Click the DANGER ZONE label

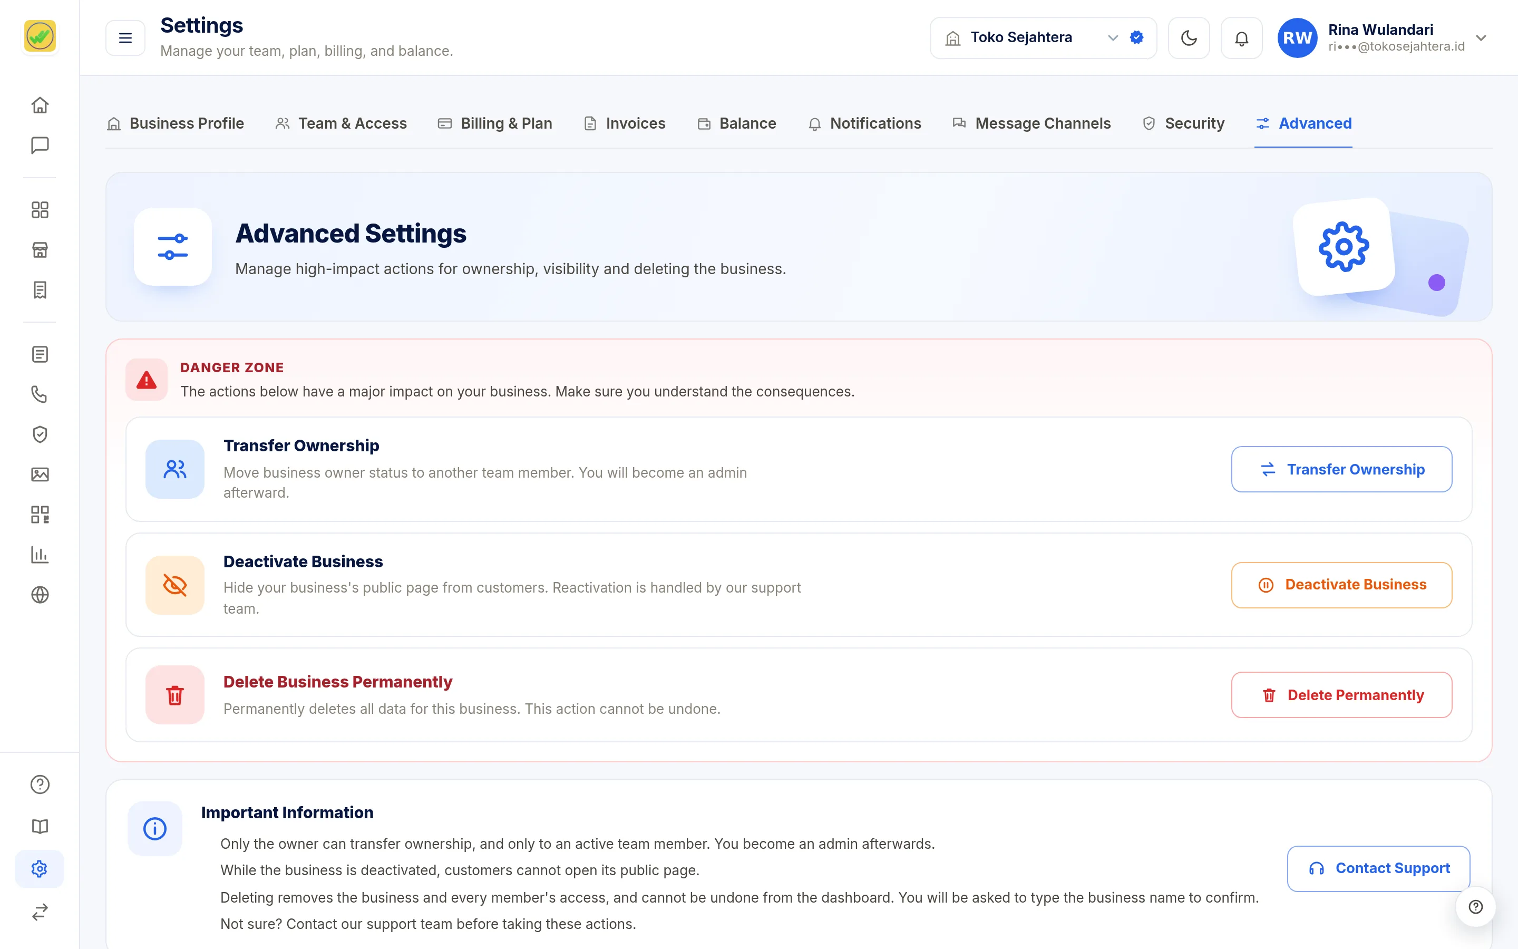[x=232, y=368]
